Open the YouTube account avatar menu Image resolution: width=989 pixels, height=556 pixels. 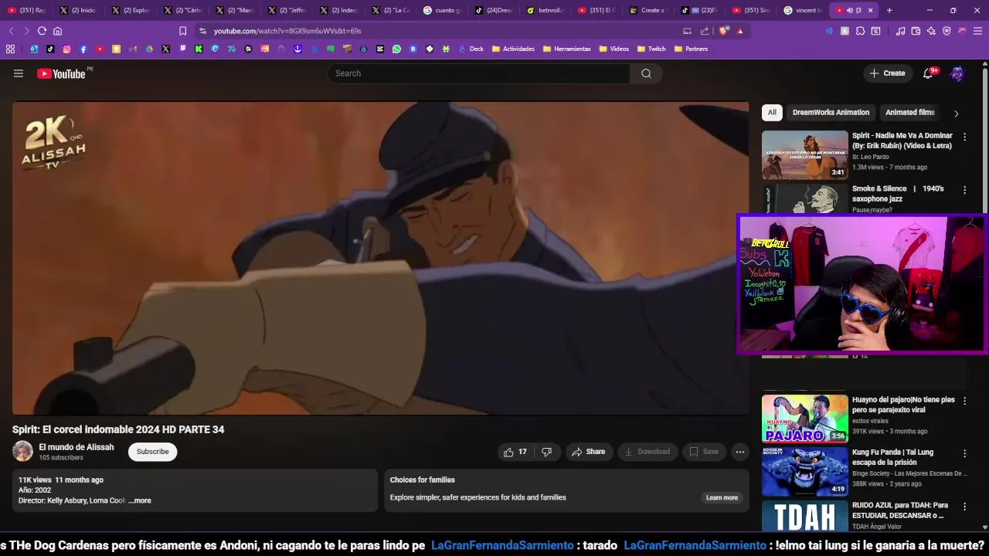pos(957,73)
